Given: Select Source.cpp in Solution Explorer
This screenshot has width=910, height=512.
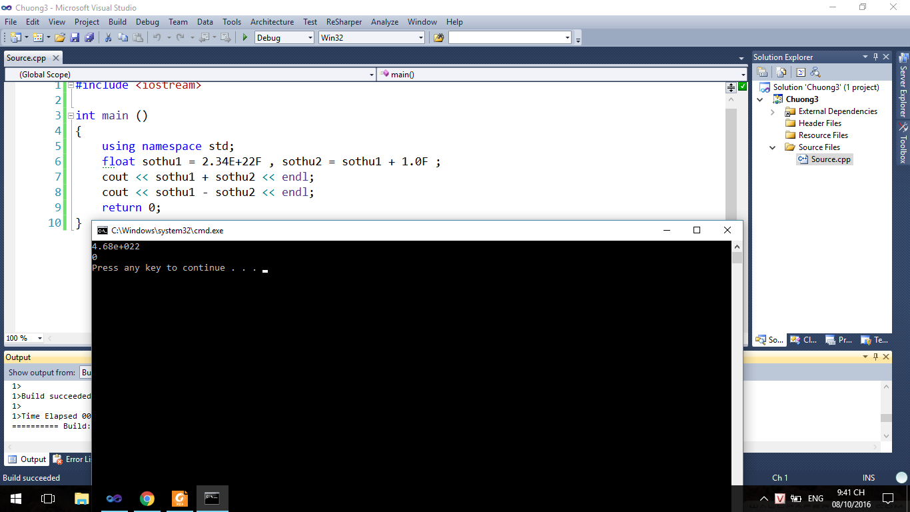Looking at the screenshot, I should [x=830, y=159].
